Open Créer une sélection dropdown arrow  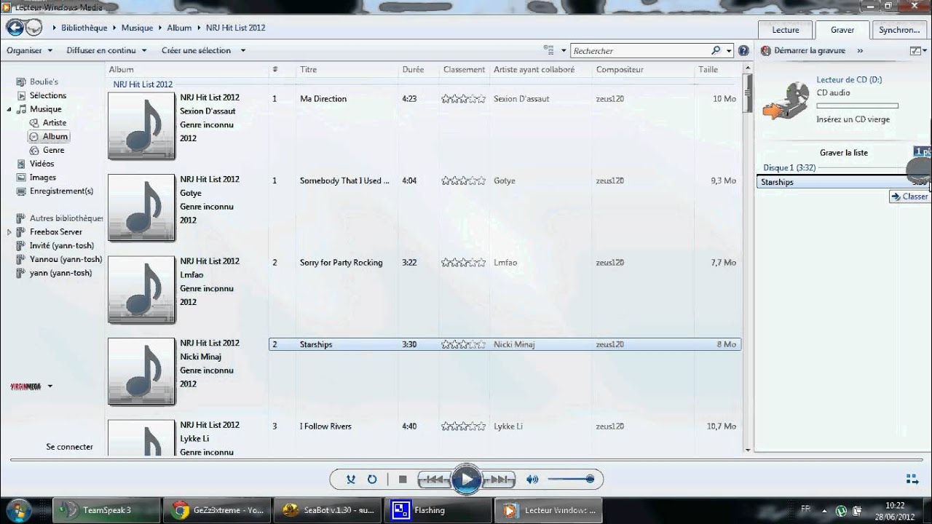(x=243, y=50)
